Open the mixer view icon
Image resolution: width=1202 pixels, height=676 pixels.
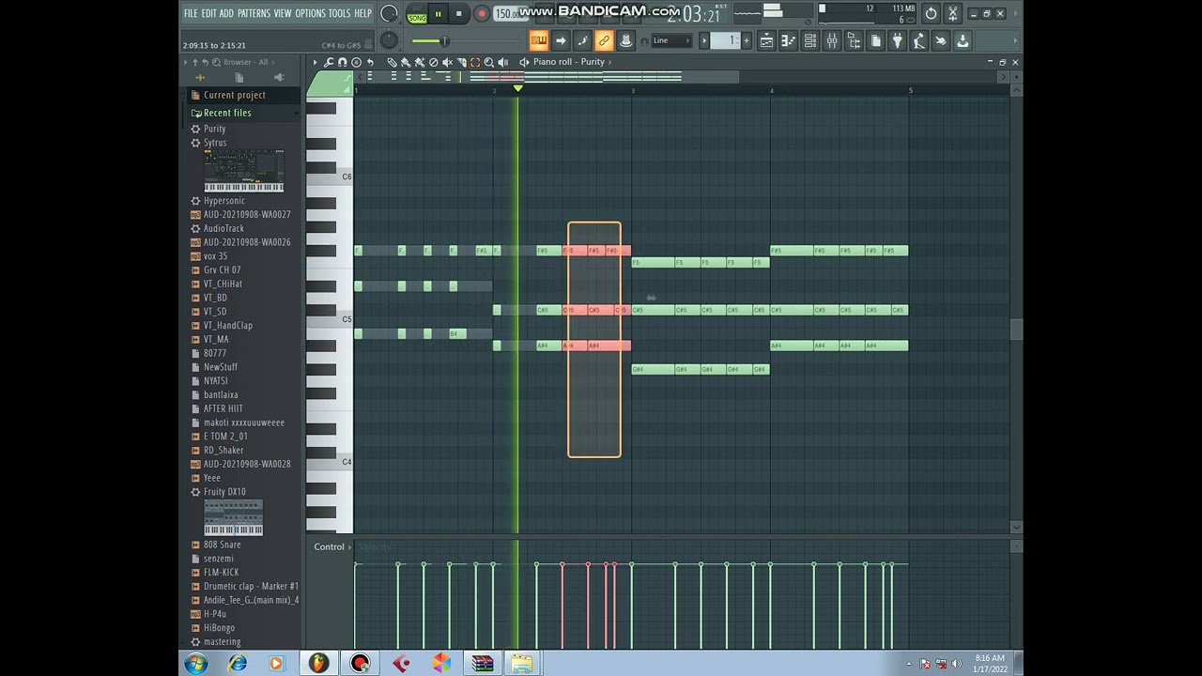pyautogui.click(x=832, y=40)
